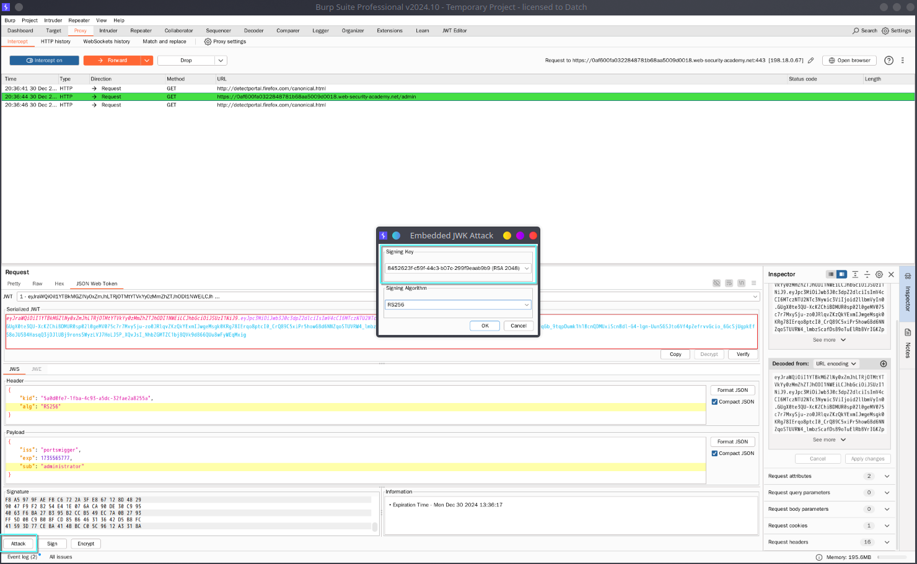The width and height of the screenshot is (917, 564).
Task: Click See more under Decoded from text
Action: coord(829,440)
